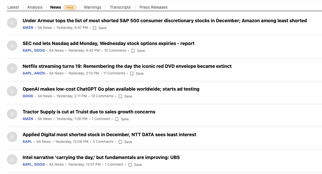Click the alpha avatar beside Intel narrative headline
This screenshot has width=322, height=174.
[x=12, y=159]
